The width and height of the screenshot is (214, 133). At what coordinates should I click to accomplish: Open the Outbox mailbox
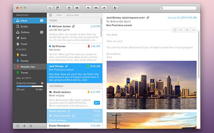click(30, 32)
